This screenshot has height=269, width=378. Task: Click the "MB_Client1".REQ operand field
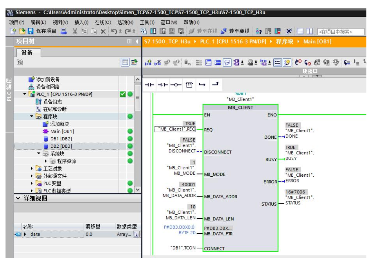click(175, 129)
